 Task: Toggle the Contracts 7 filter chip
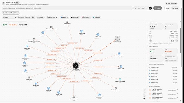pyautogui.click(x=75, y=17)
